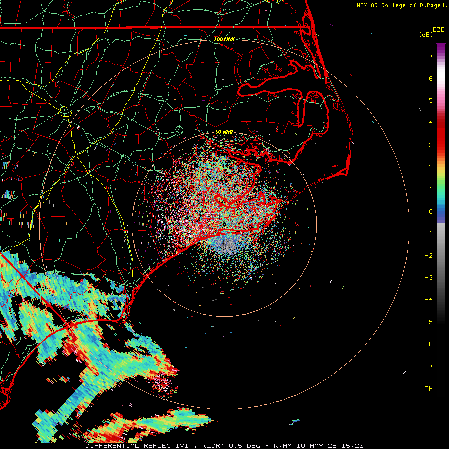
Task: Click the 100 NMI range ring label
Action: 224,39
